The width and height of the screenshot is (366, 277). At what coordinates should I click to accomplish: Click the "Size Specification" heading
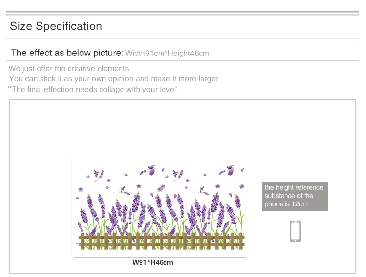pyautogui.click(x=56, y=26)
